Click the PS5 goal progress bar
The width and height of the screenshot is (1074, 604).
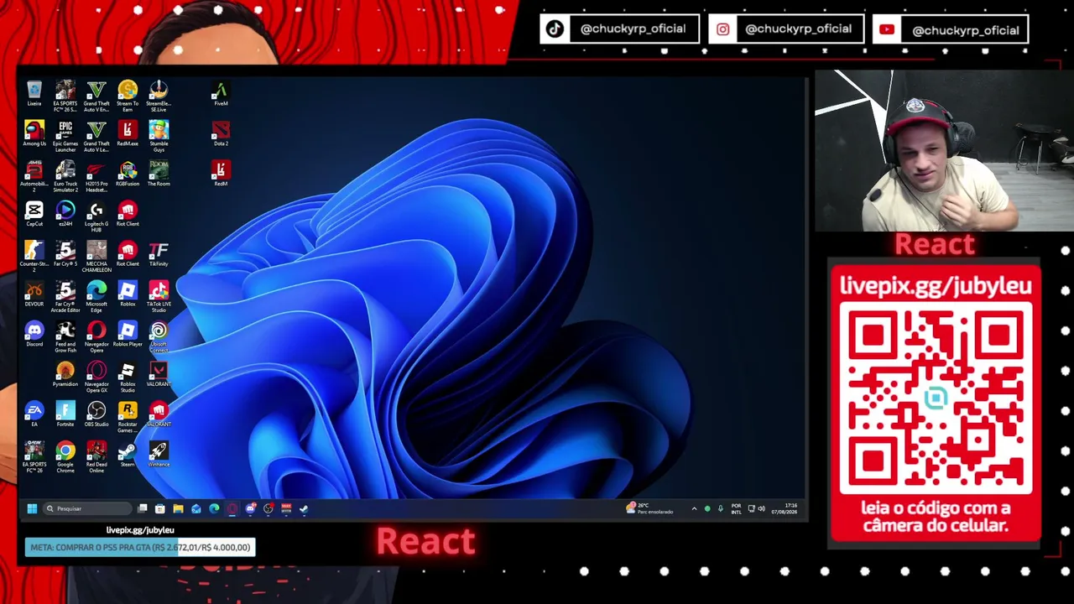tap(140, 547)
